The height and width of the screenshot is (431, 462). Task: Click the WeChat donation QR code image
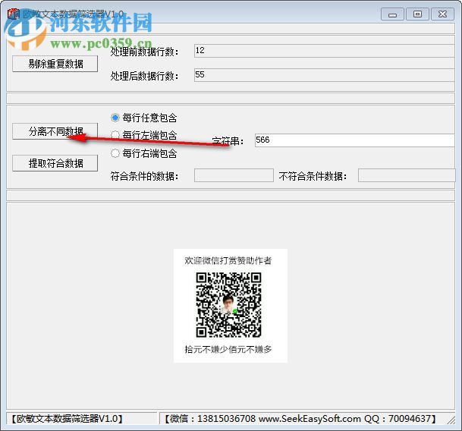coord(228,305)
